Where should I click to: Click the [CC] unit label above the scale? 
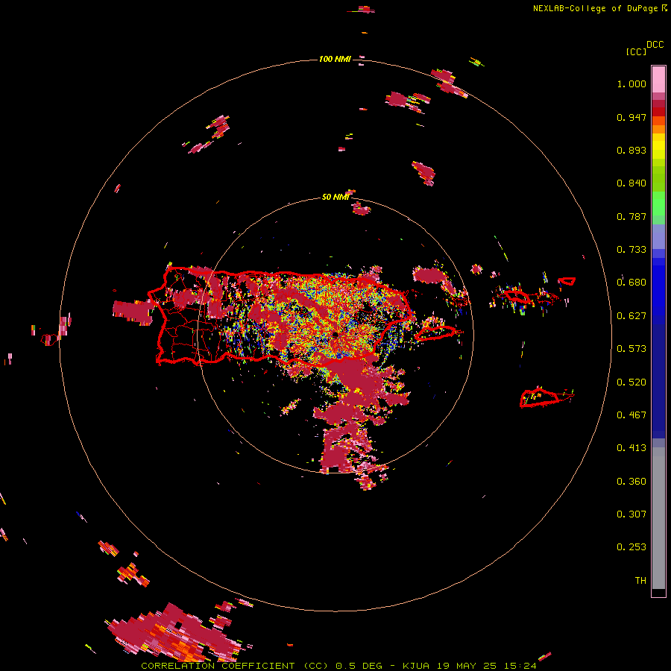coord(636,51)
